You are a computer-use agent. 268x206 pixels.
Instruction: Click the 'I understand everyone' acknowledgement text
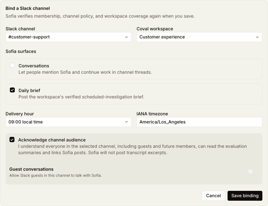click(133, 150)
